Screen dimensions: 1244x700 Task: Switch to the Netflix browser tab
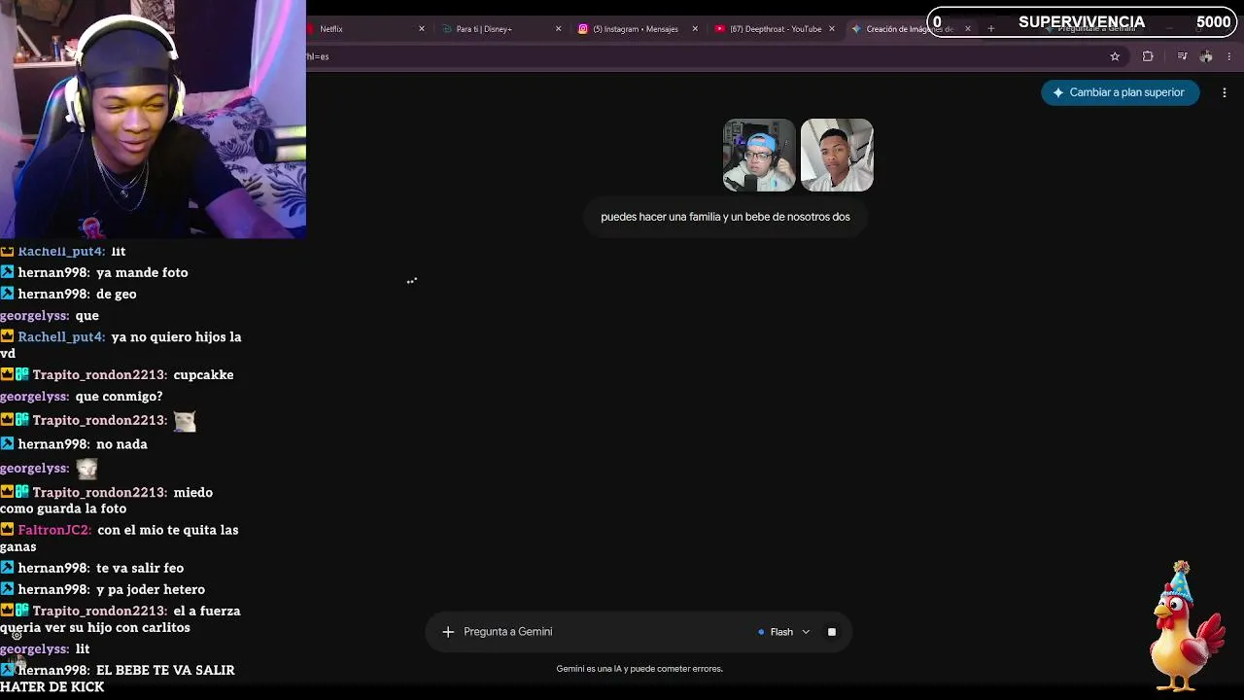[364, 29]
